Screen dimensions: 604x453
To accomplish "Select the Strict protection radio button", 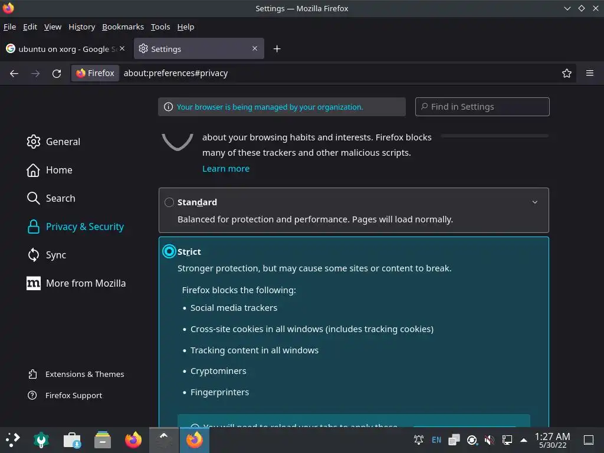I will pyautogui.click(x=169, y=251).
